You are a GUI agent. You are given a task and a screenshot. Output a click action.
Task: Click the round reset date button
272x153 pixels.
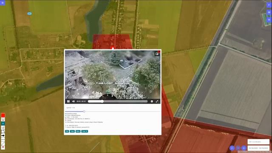click(244, 148)
